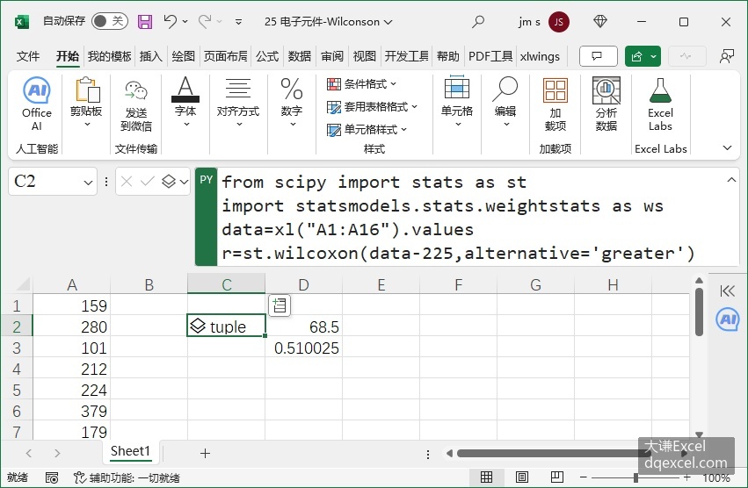Click the floating Python output card icon
Viewport: 748px width, 488px height.
[280, 305]
